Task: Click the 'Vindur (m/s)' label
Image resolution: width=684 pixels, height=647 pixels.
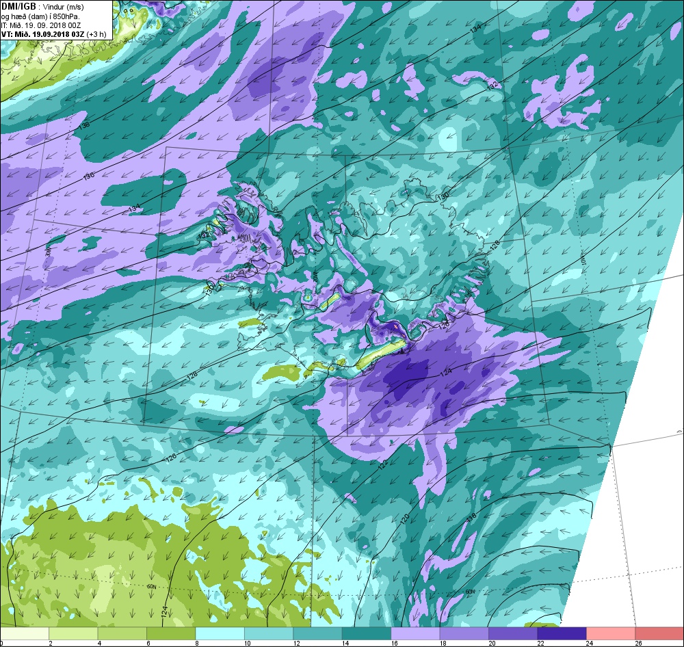Action: click(64, 7)
